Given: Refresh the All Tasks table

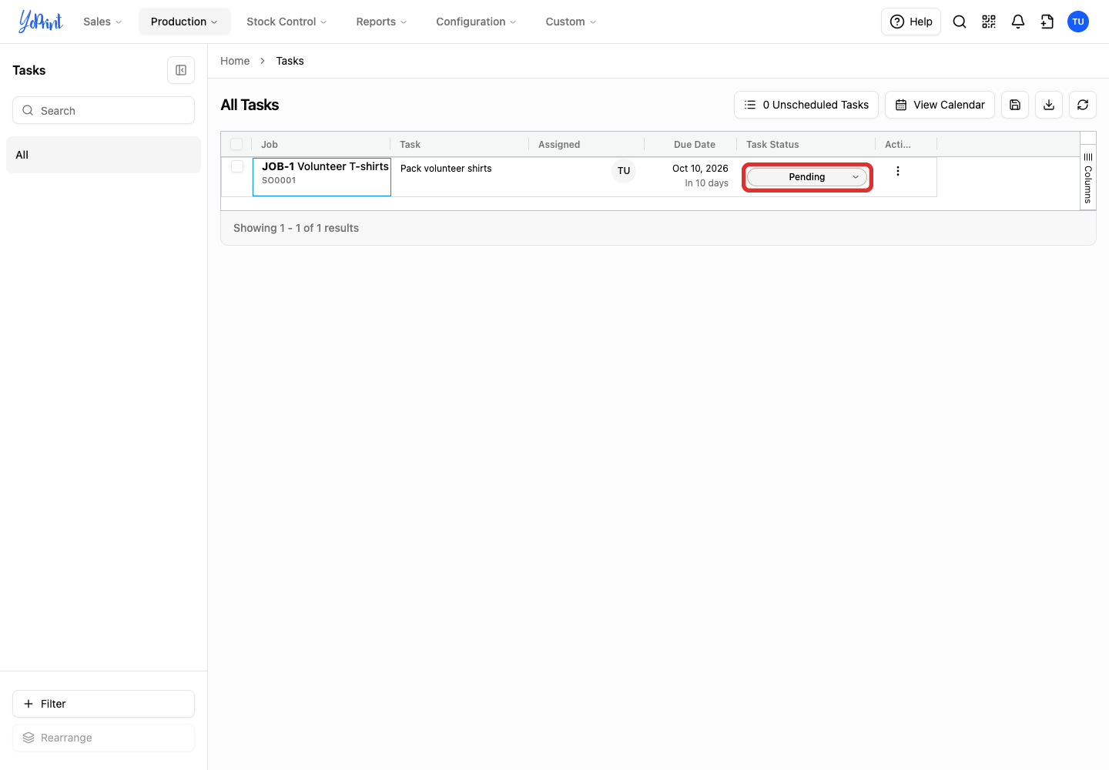Looking at the screenshot, I should tap(1083, 105).
